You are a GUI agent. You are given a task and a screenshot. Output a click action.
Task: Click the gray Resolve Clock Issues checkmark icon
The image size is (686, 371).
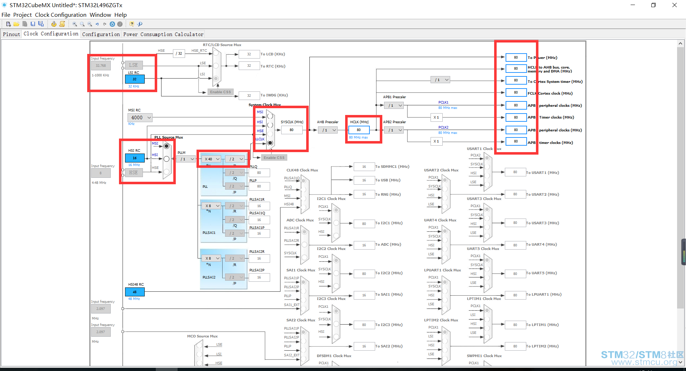point(120,24)
